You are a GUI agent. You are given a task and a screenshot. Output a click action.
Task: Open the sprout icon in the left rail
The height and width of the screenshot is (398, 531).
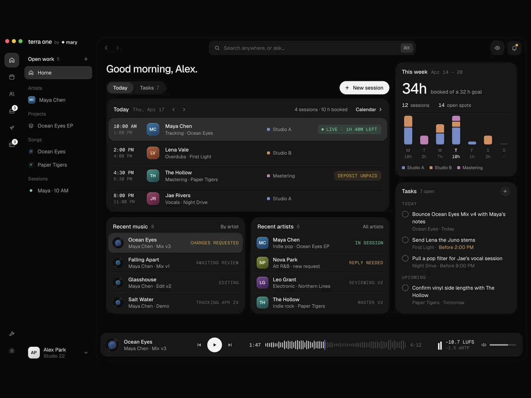12,128
